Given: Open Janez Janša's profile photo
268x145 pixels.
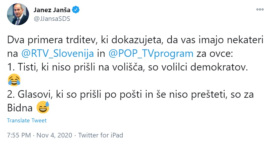Looking at the screenshot, I should 18,14.
